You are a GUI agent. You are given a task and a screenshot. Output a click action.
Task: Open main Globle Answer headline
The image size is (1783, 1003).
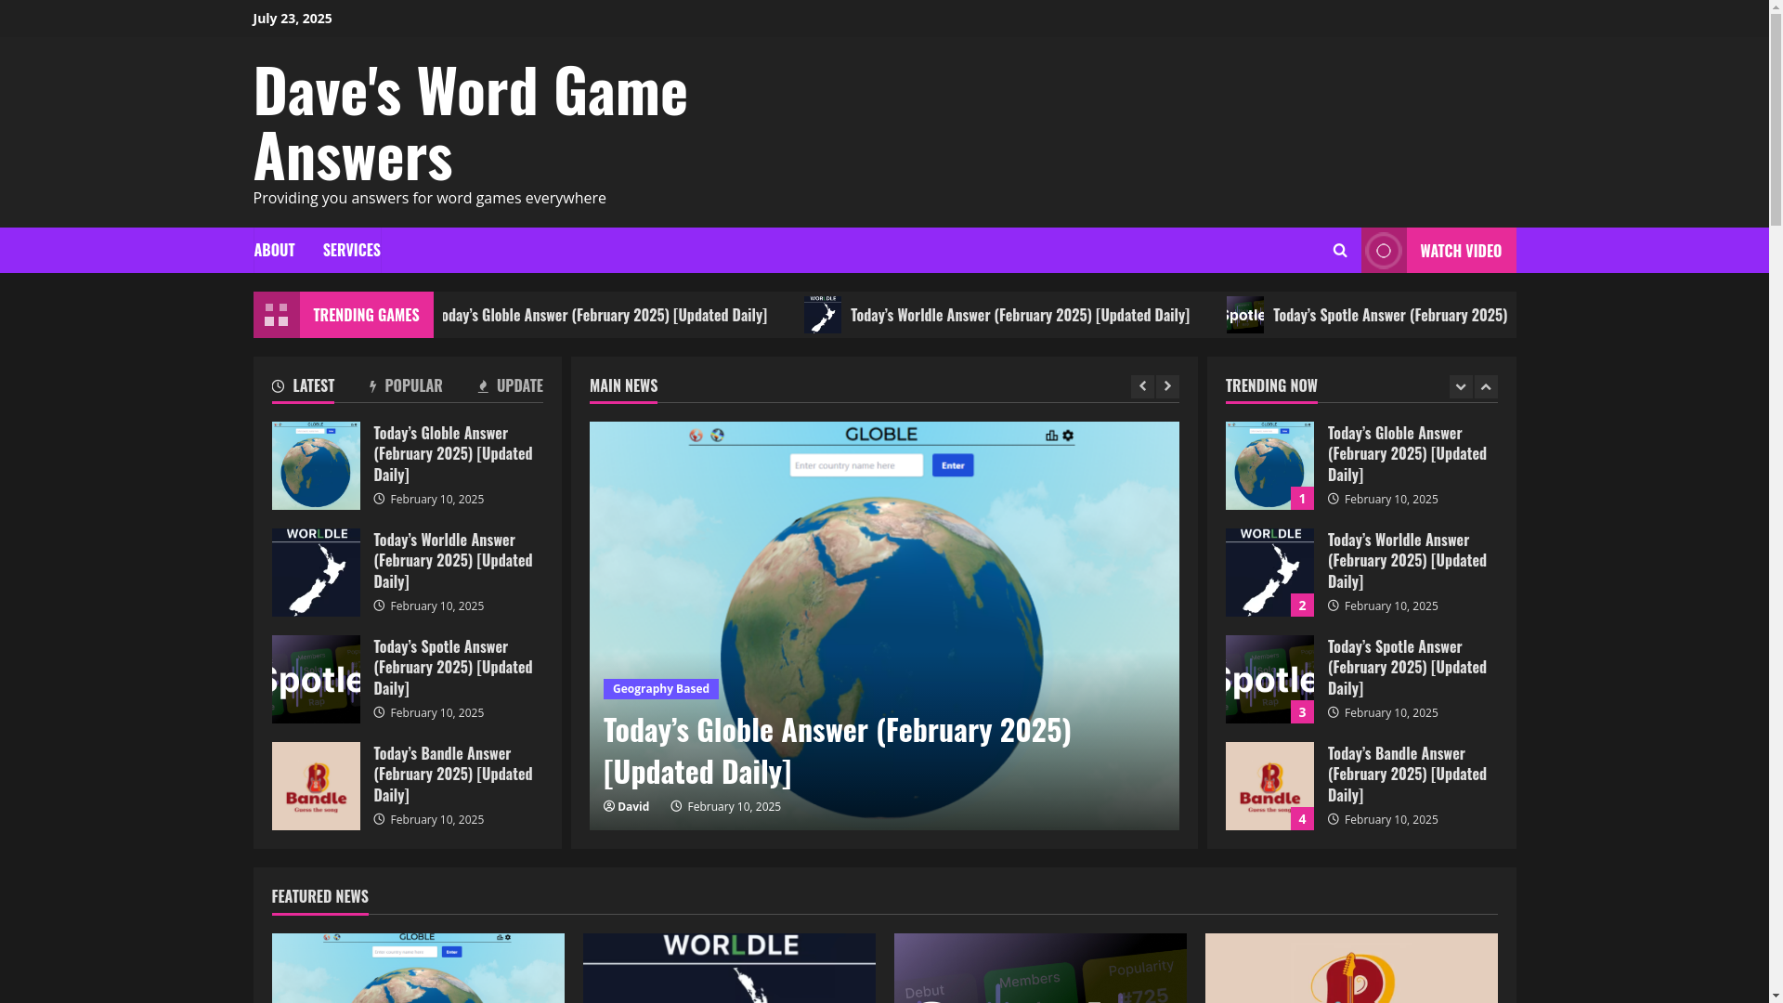837,749
